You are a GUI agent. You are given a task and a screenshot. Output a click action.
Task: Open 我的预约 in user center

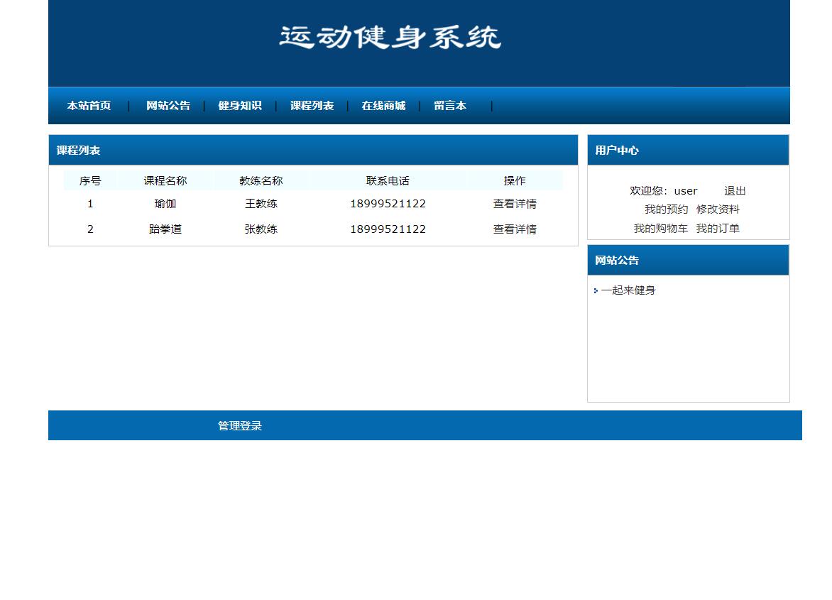(x=664, y=209)
